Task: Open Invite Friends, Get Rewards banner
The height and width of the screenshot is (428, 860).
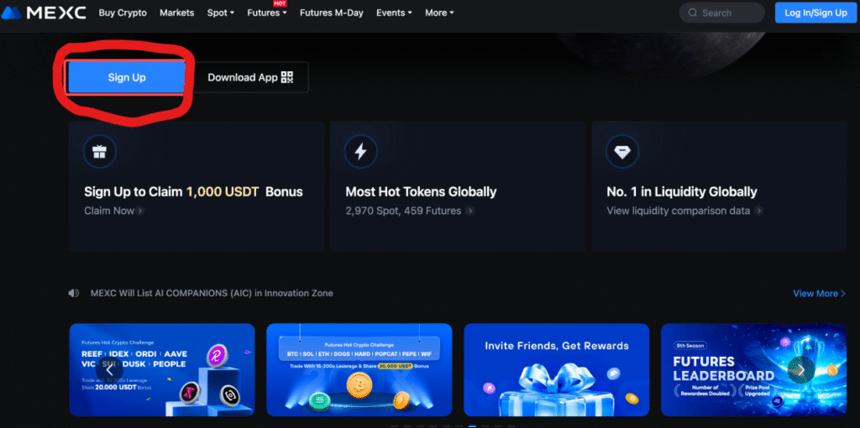Action: [557, 370]
